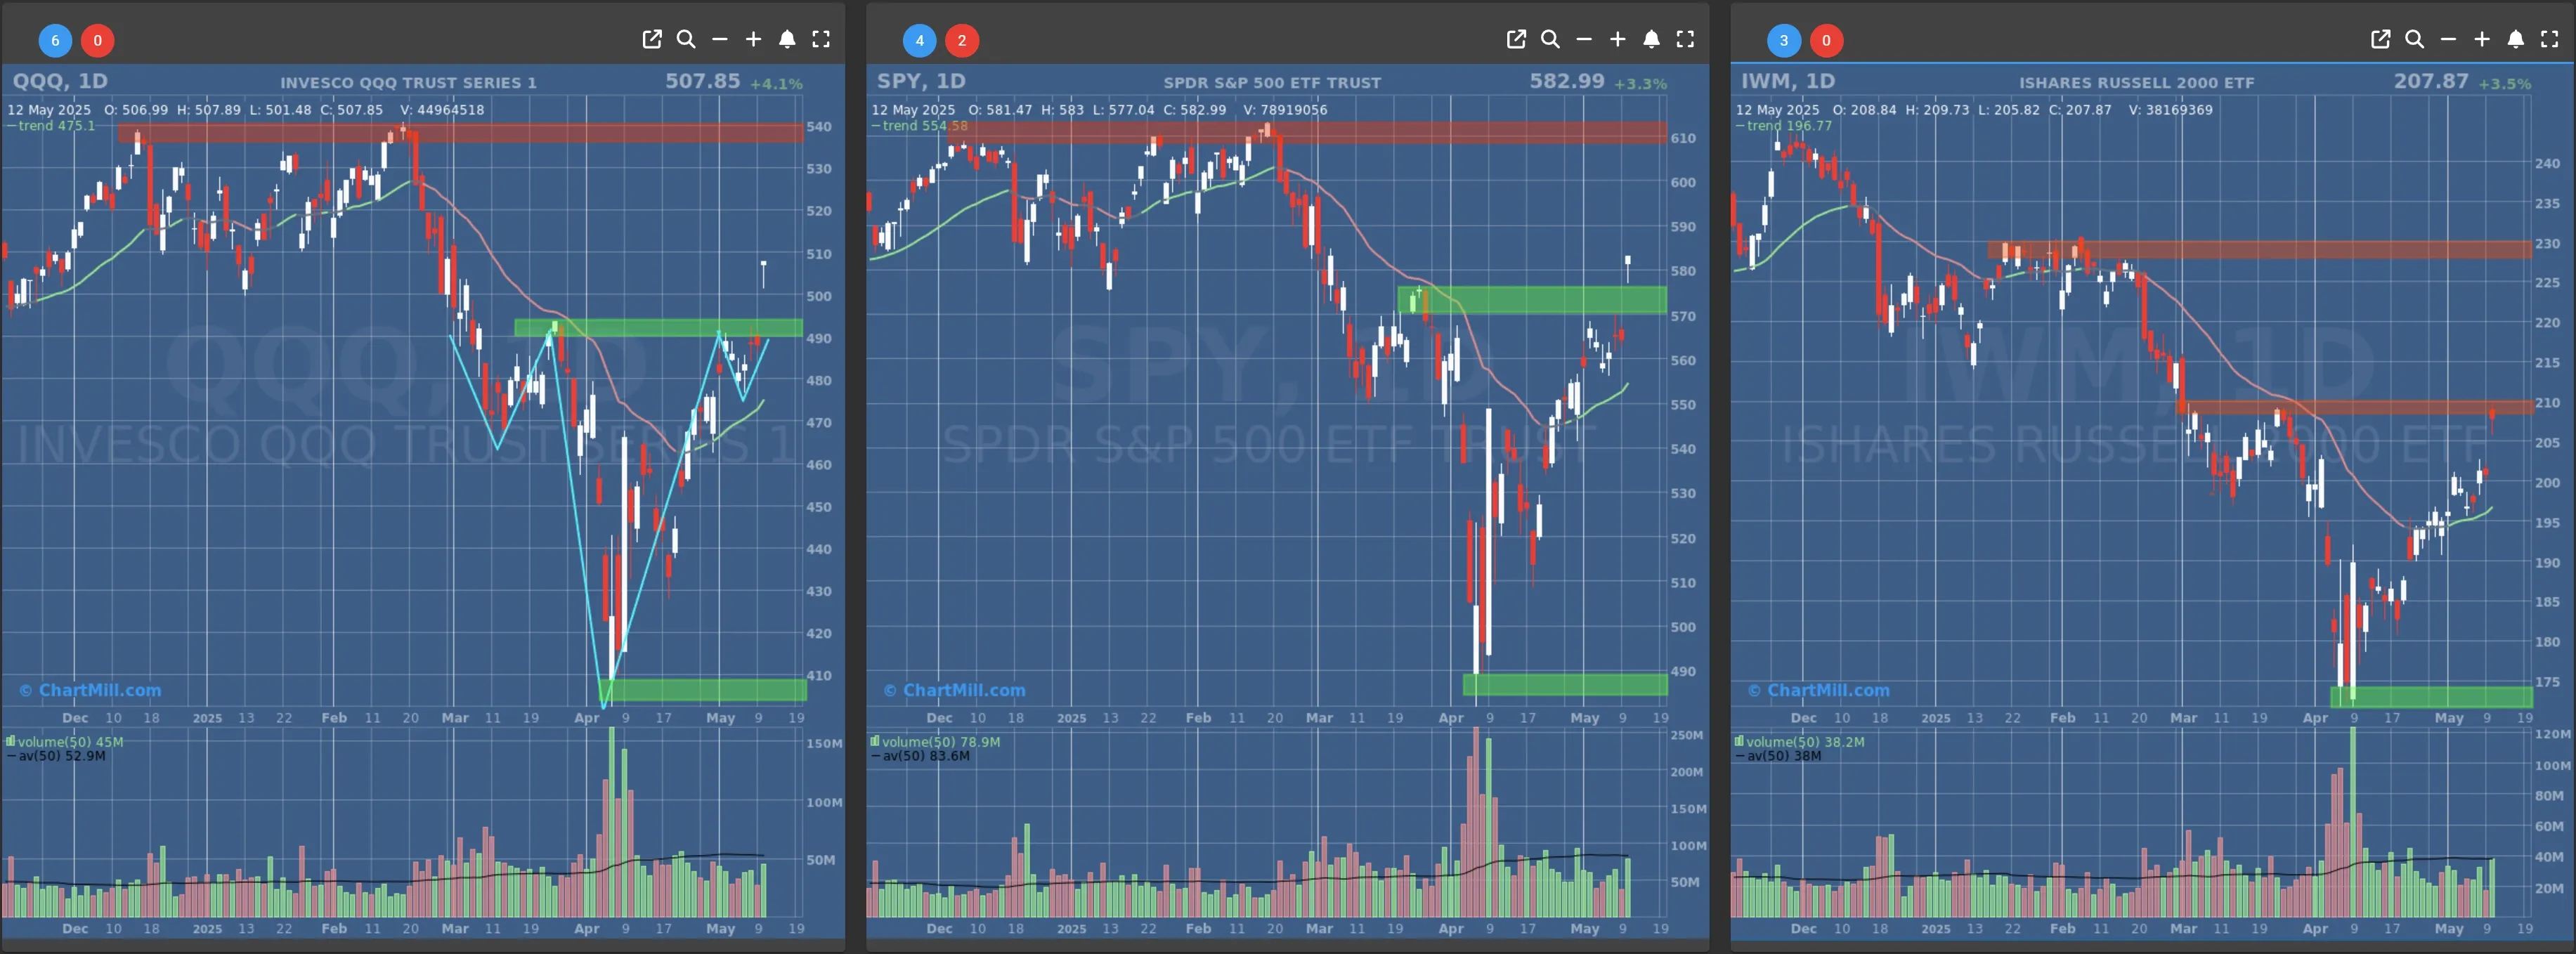
Task: Click QQQ trend 475.1 legend
Action: 51,126
